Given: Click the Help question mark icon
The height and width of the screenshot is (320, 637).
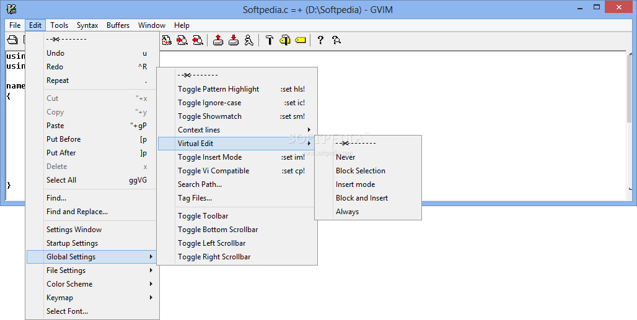Looking at the screenshot, I should click(320, 40).
